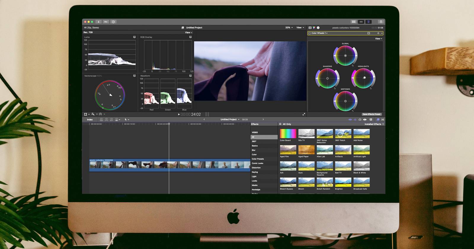
Task: Select the Color Board effect thumbnail
Action: [288, 133]
